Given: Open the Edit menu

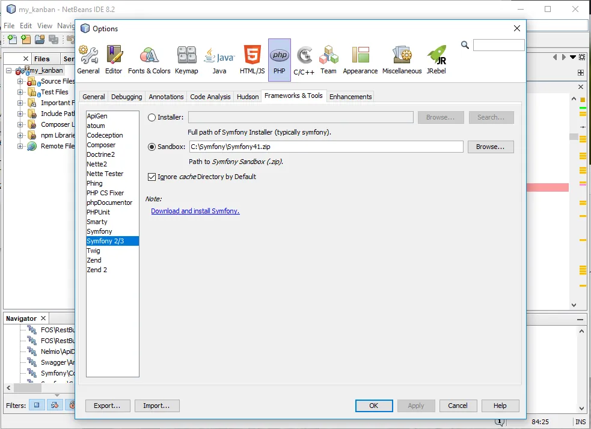Looking at the screenshot, I should tap(26, 26).
